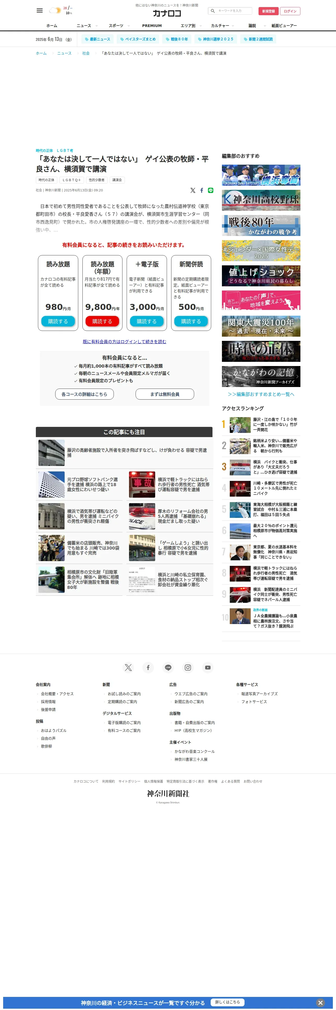The height and width of the screenshot is (1010, 336).
Task: Open 神奈川高校野球 banner
Action: (x=261, y=200)
